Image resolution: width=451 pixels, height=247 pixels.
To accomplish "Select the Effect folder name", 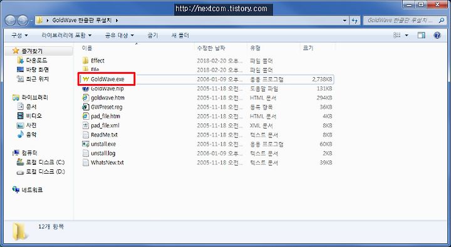I will (x=98, y=61).
